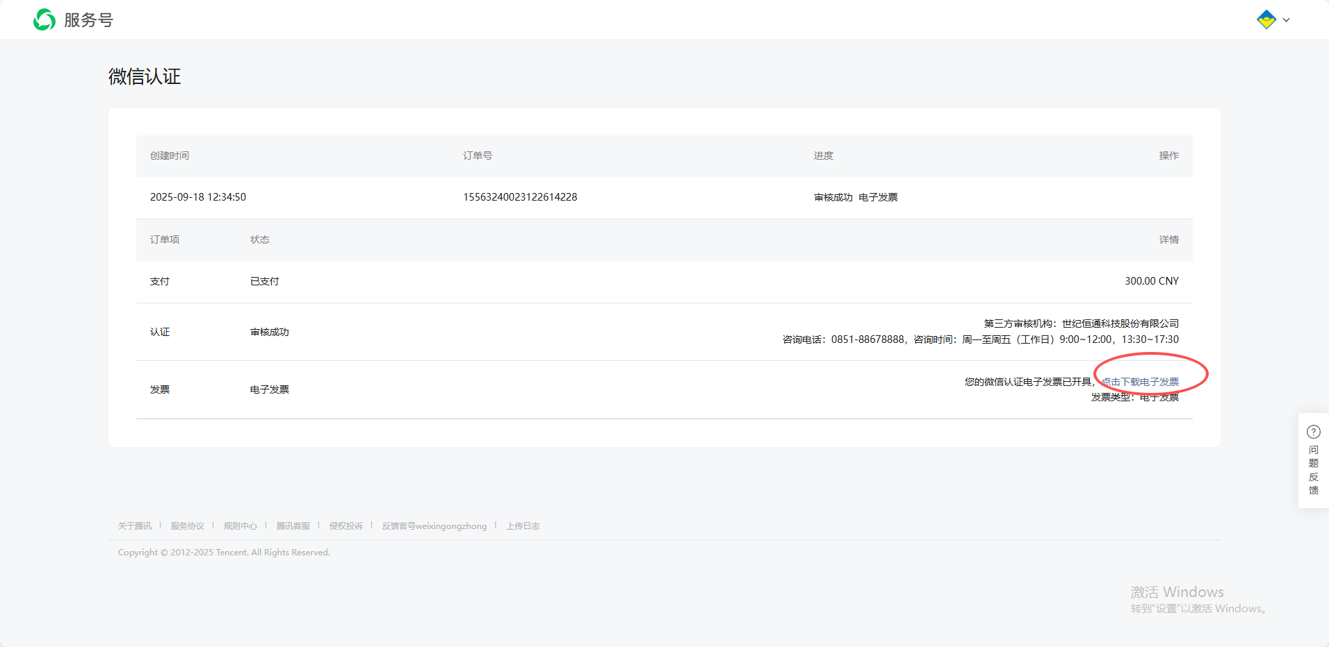The image size is (1329, 647).
Task: Open the account avatar menu
Action: point(1266,19)
